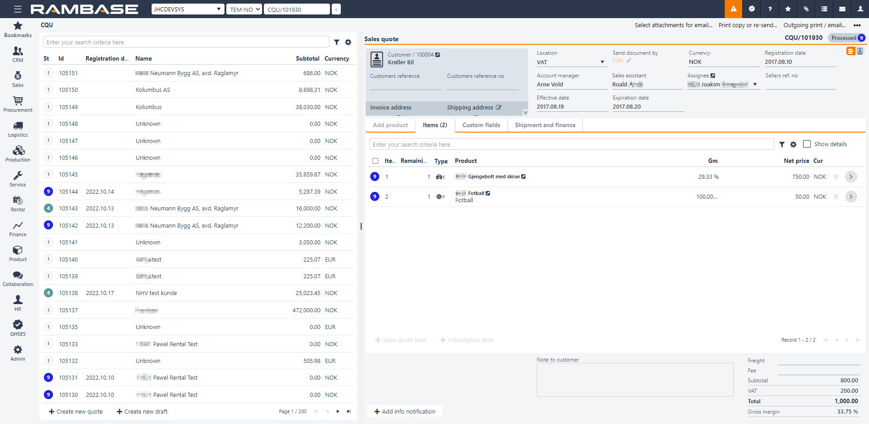
Task: Enable the Show details checkbox
Action: pos(807,144)
